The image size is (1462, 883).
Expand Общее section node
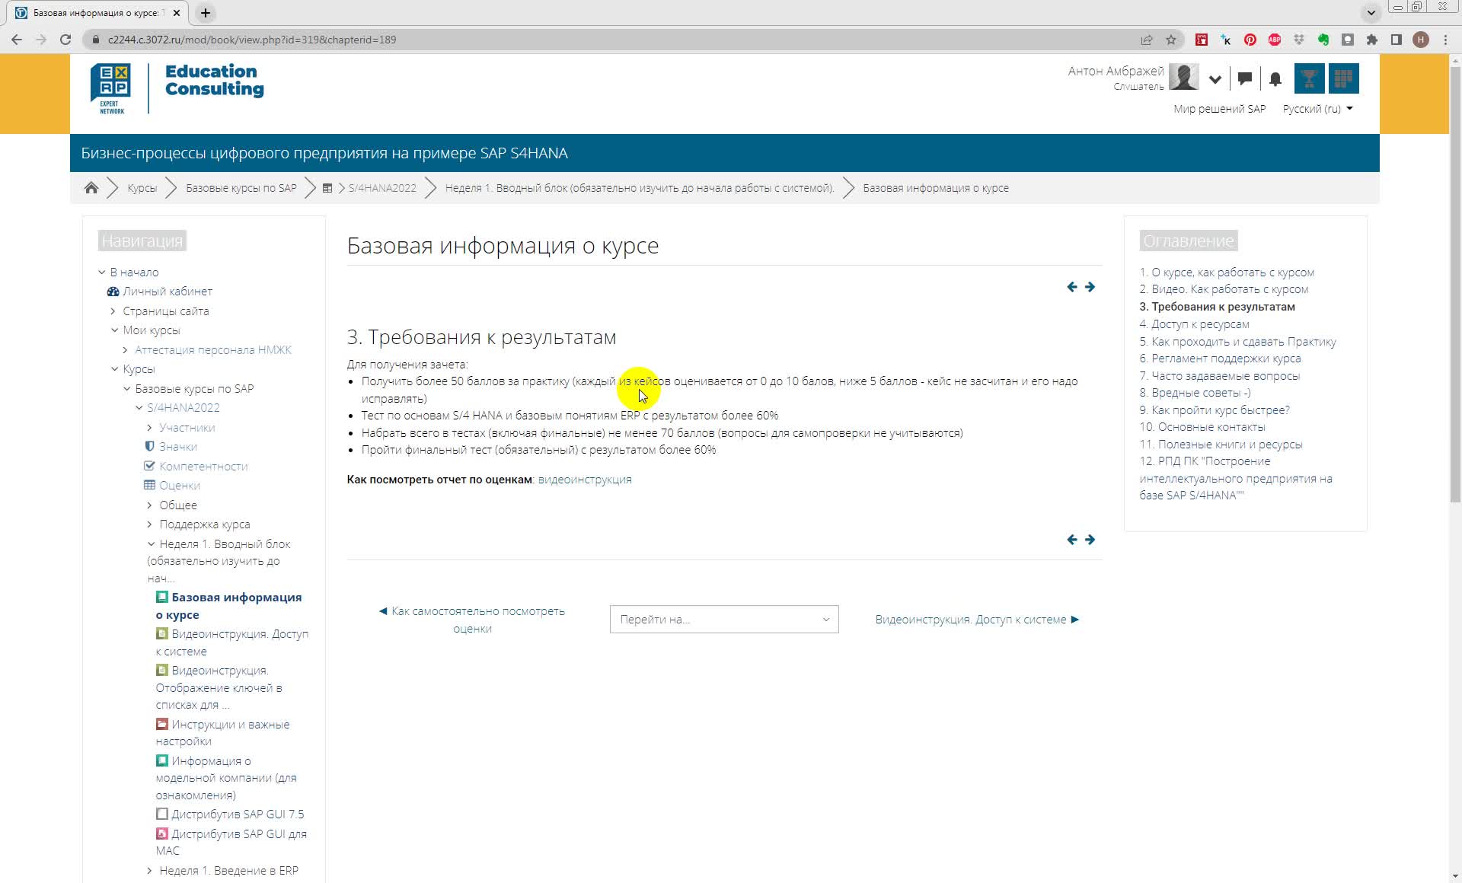click(x=149, y=505)
